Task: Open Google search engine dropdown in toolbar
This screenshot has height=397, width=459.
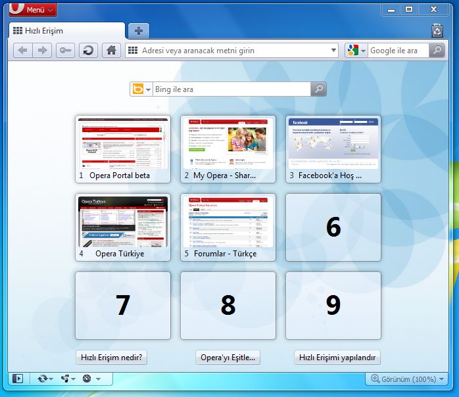Action: tap(363, 51)
